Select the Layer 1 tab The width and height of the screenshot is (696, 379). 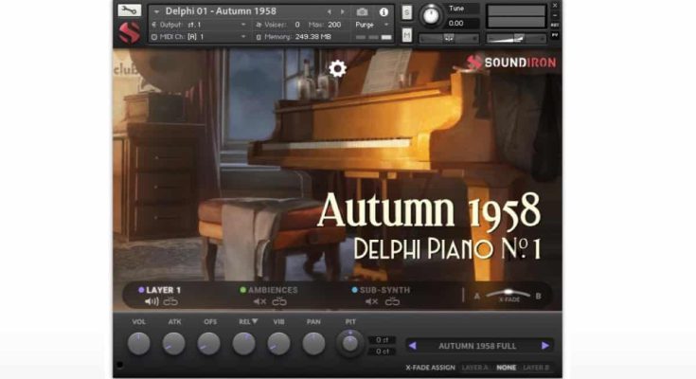pos(163,290)
